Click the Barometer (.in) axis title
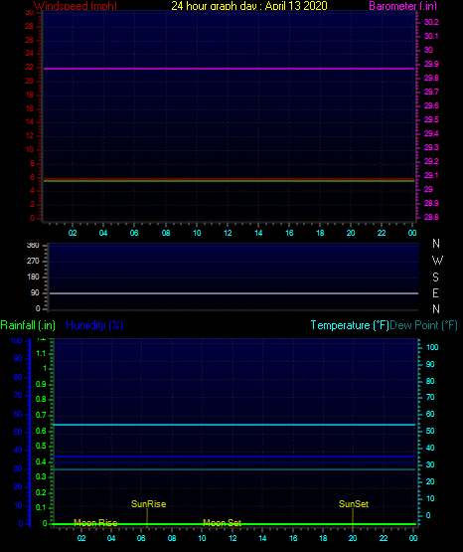The height and width of the screenshot is (552, 463). (402, 6)
